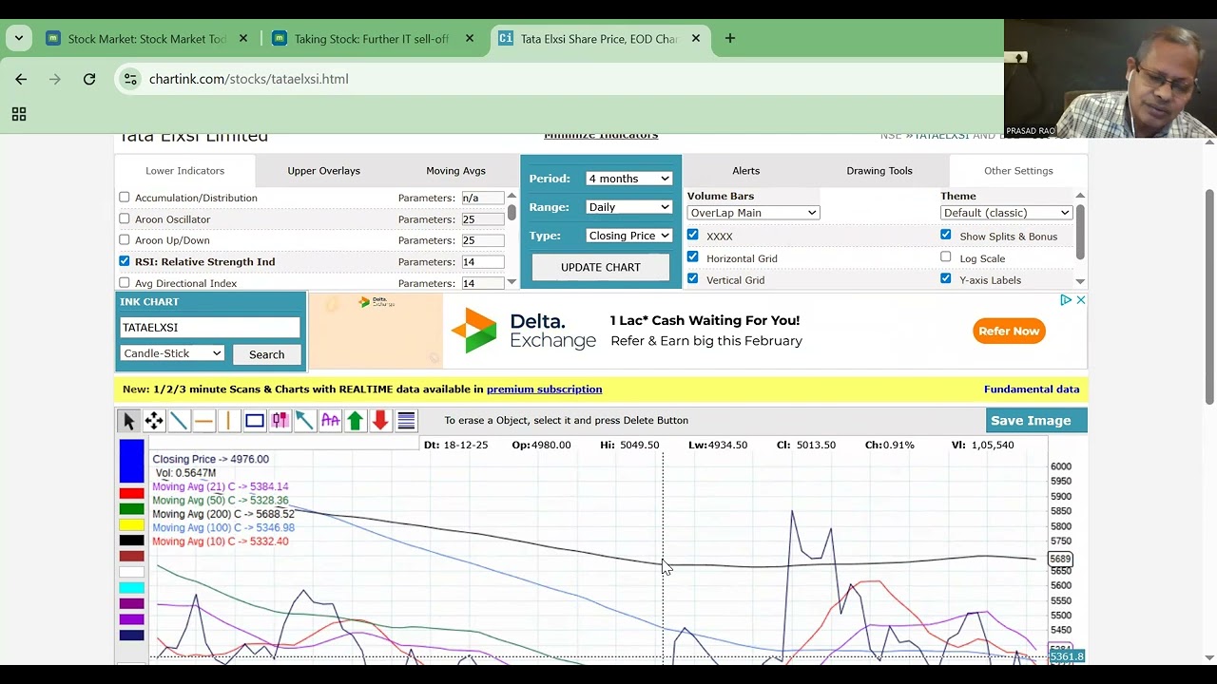Open the Period dropdown (4 months)

click(628, 179)
